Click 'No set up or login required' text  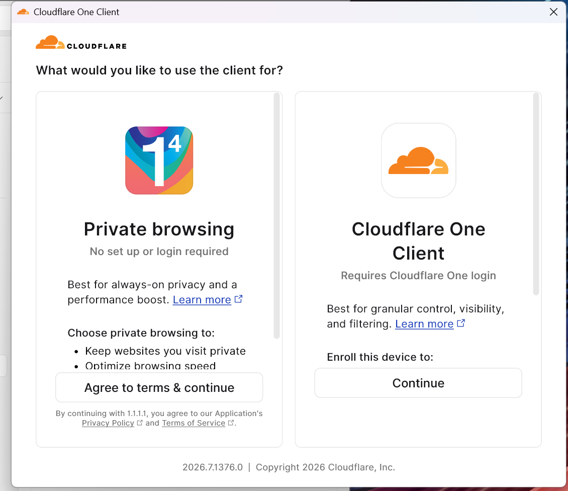[159, 252]
